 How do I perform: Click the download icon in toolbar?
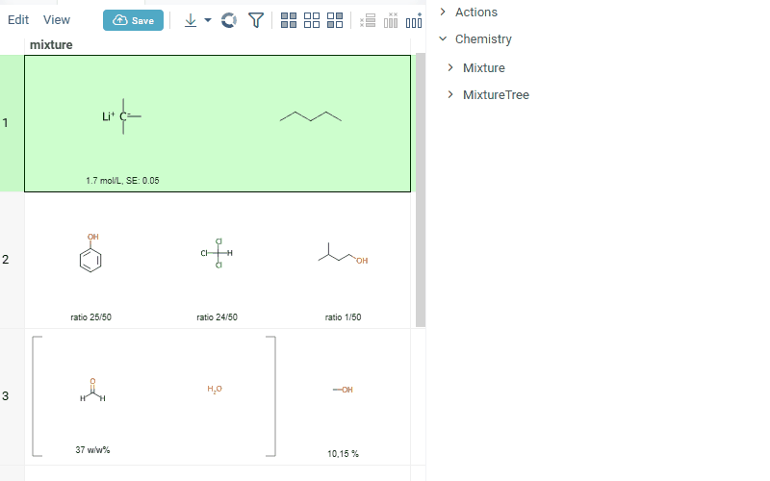pyautogui.click(x=190, y=20)
